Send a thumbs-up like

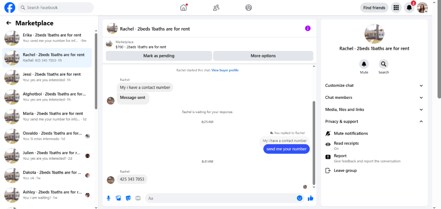[x=310, y=198]
